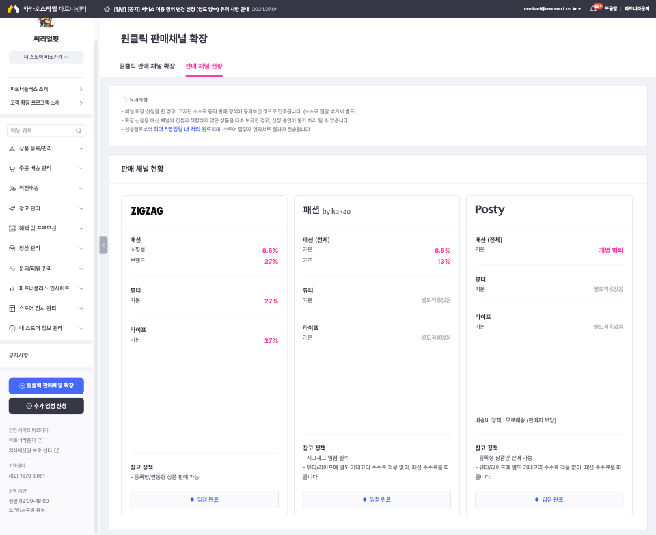Switch to the 원클릭 판매 채널 확장 tab
Image resolution: width=656 pixels, height=535 pixels.
click(x=147, y=66)
